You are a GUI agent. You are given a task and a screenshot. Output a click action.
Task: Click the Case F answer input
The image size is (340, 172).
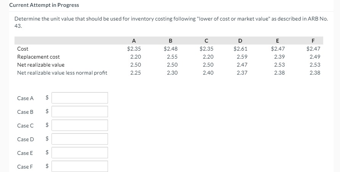point(80,166)
